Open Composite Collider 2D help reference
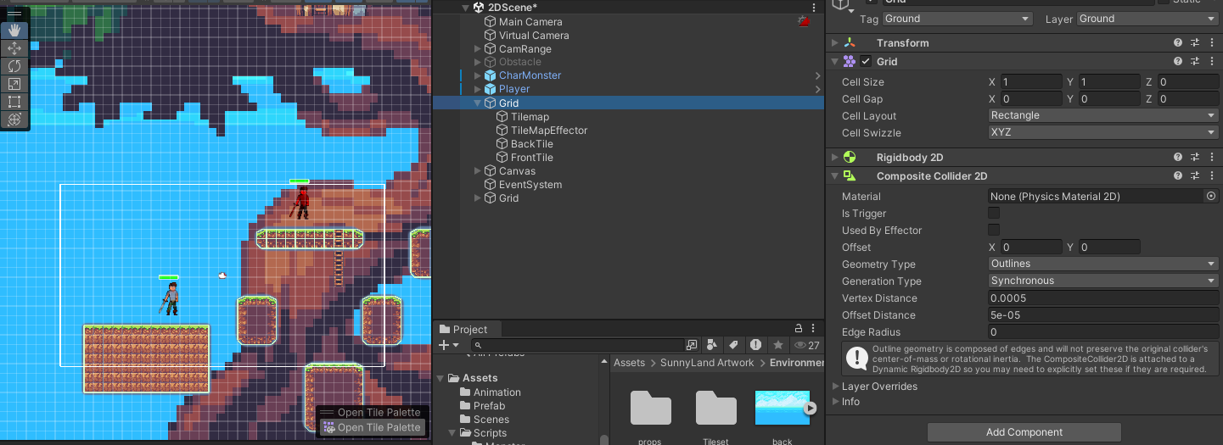 pyautogui.click(x=1178, y=175)
